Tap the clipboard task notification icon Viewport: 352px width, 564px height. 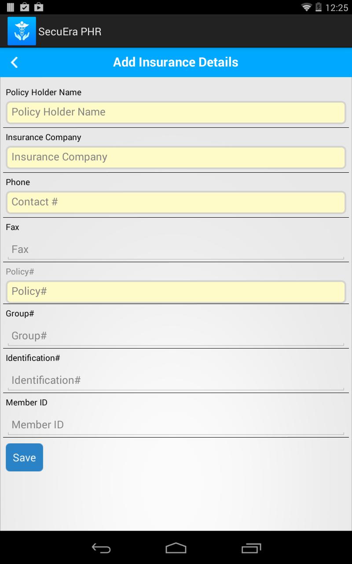click(x=25, y=7)
